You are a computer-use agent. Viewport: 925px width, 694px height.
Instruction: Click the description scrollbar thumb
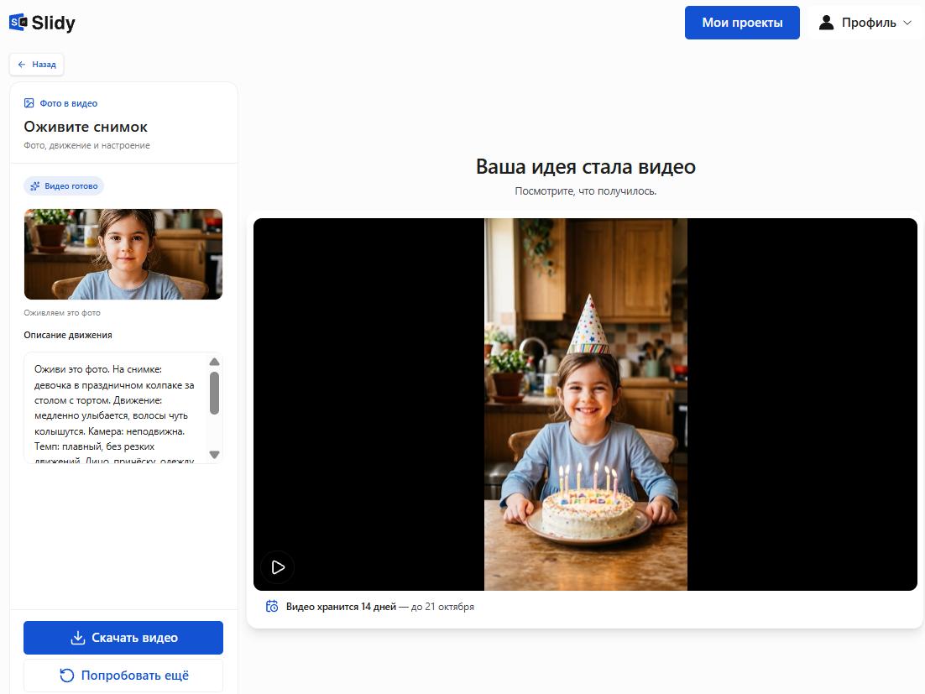[215, 393]
